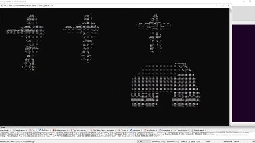Close the Build messages tab

pyautogui.click(x=68, y=130)
